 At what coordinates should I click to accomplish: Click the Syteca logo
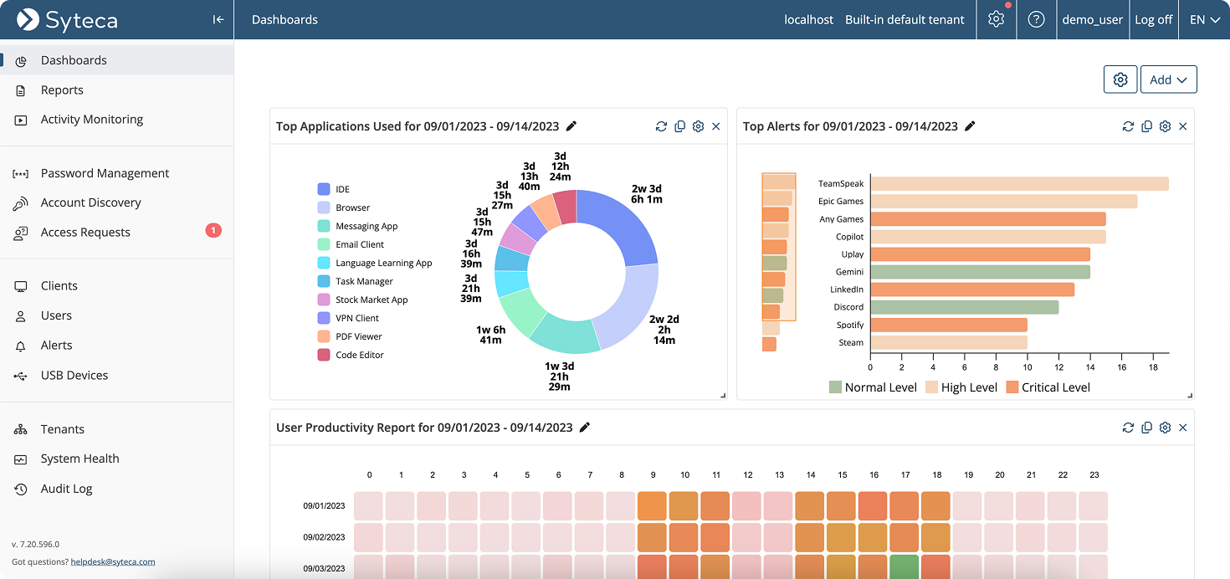68,19
